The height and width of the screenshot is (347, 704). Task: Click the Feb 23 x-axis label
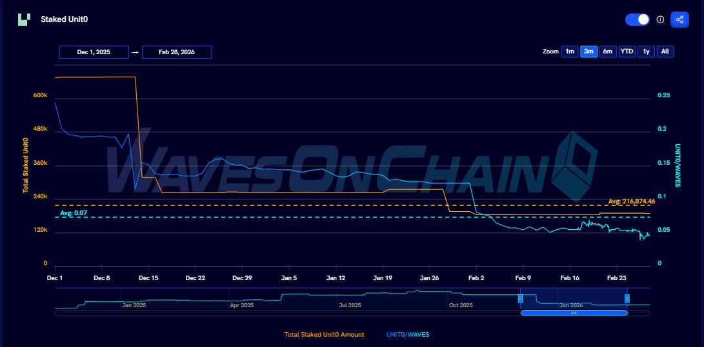pos(616,278)
